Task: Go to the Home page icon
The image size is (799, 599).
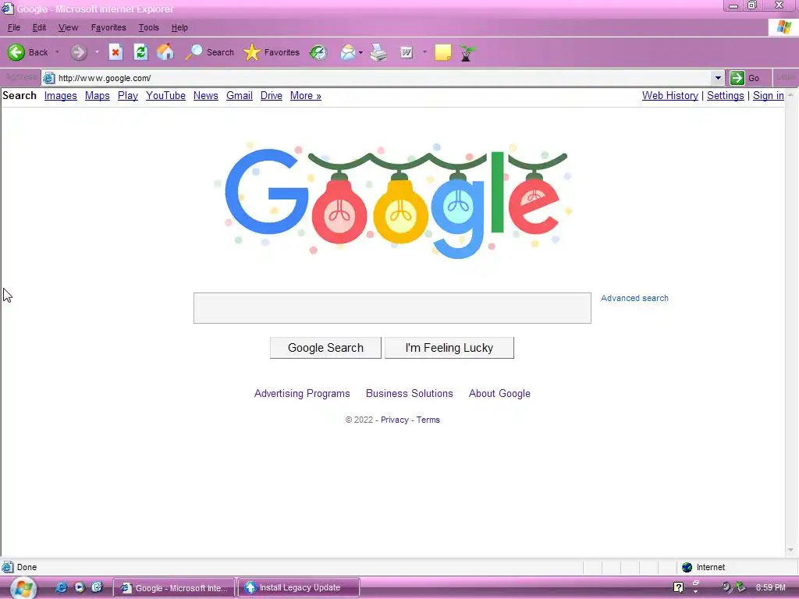Action: (x=165, y=52)
